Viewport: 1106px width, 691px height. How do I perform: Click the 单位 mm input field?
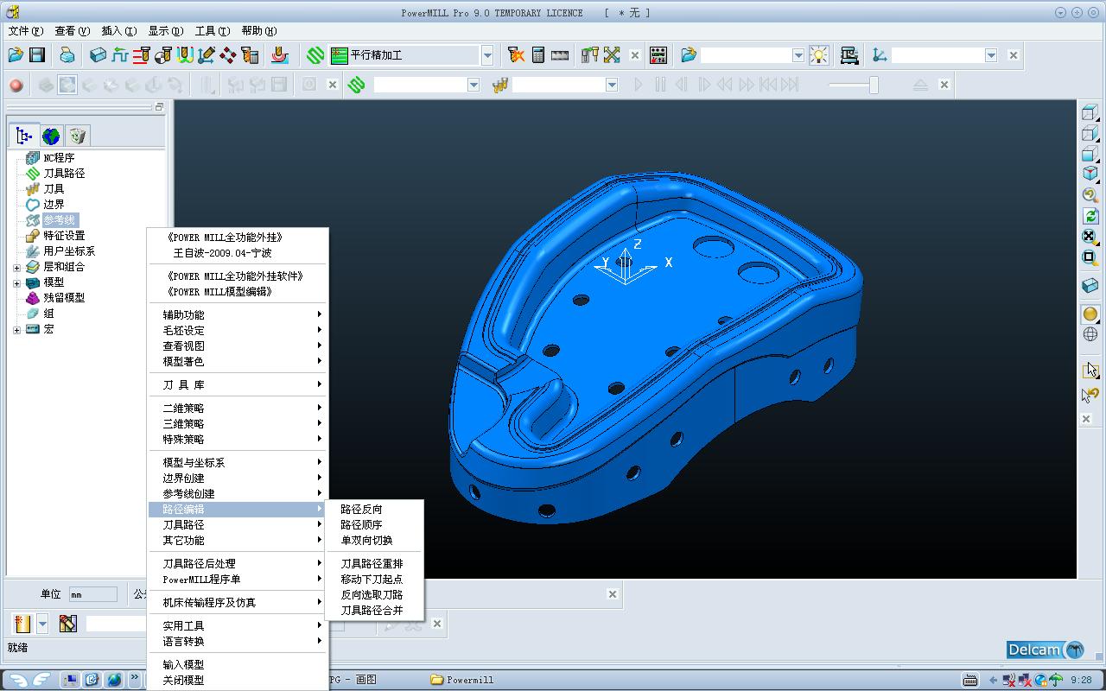pyautogui.click(x=92, y=594)
